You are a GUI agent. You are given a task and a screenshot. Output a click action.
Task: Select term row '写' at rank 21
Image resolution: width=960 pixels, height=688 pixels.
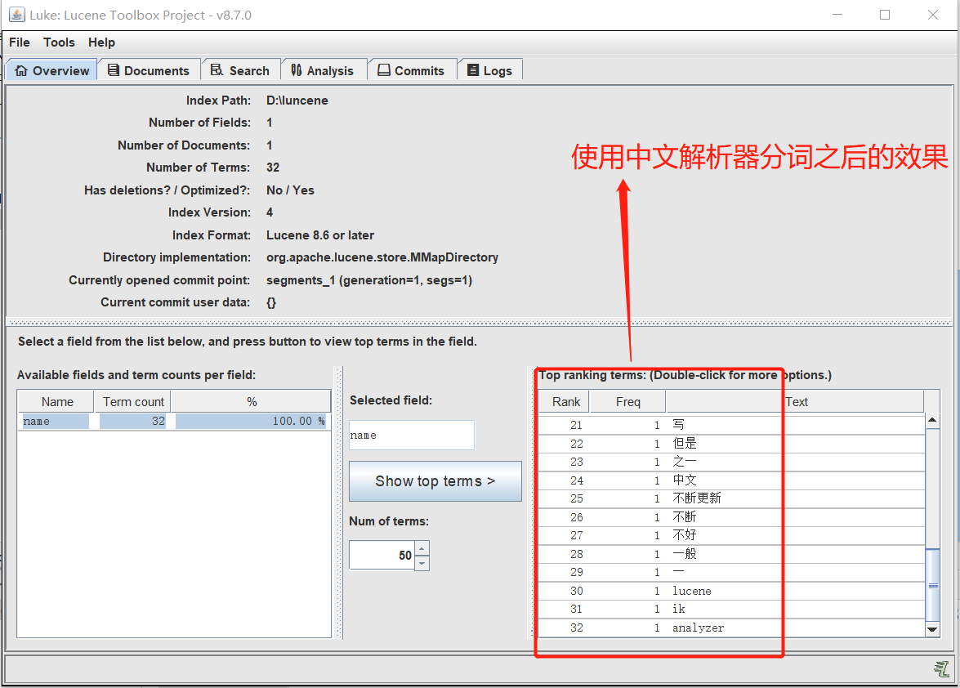[731, 425]
